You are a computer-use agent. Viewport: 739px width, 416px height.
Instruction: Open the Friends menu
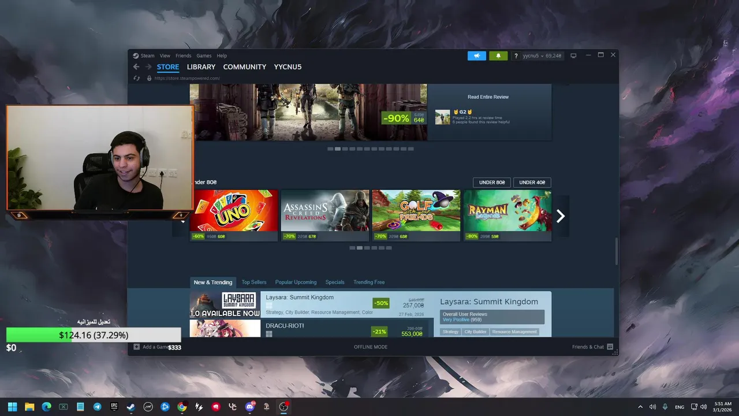point(184,55)
